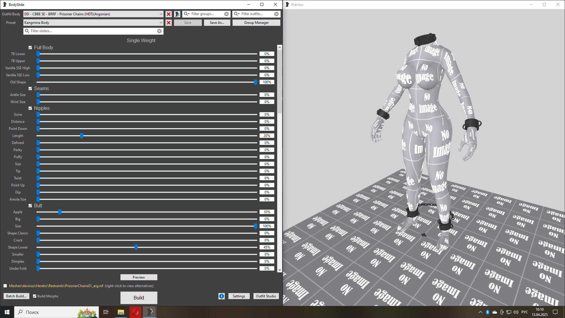
Task: Launch Outfit Studio
Action: (x=266, y=296)
